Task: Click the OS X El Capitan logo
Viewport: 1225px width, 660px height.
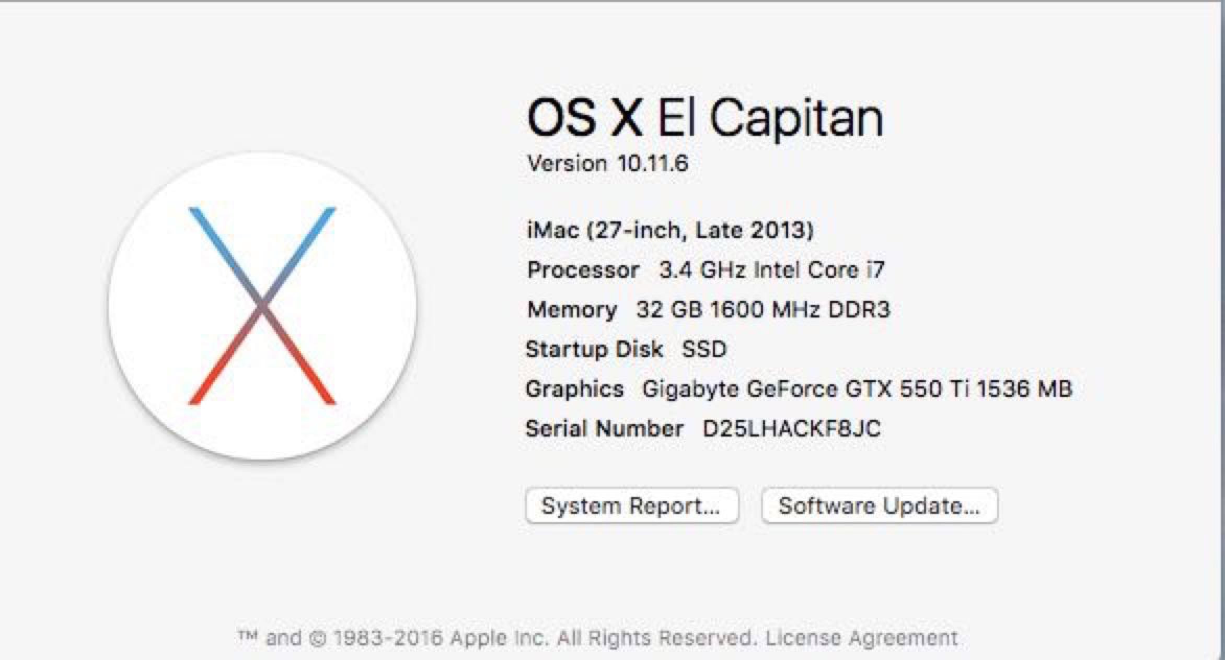Action: 262,306
